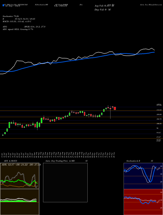Click the orange line in ADX panel
The image size is (163, 215).
19,186
